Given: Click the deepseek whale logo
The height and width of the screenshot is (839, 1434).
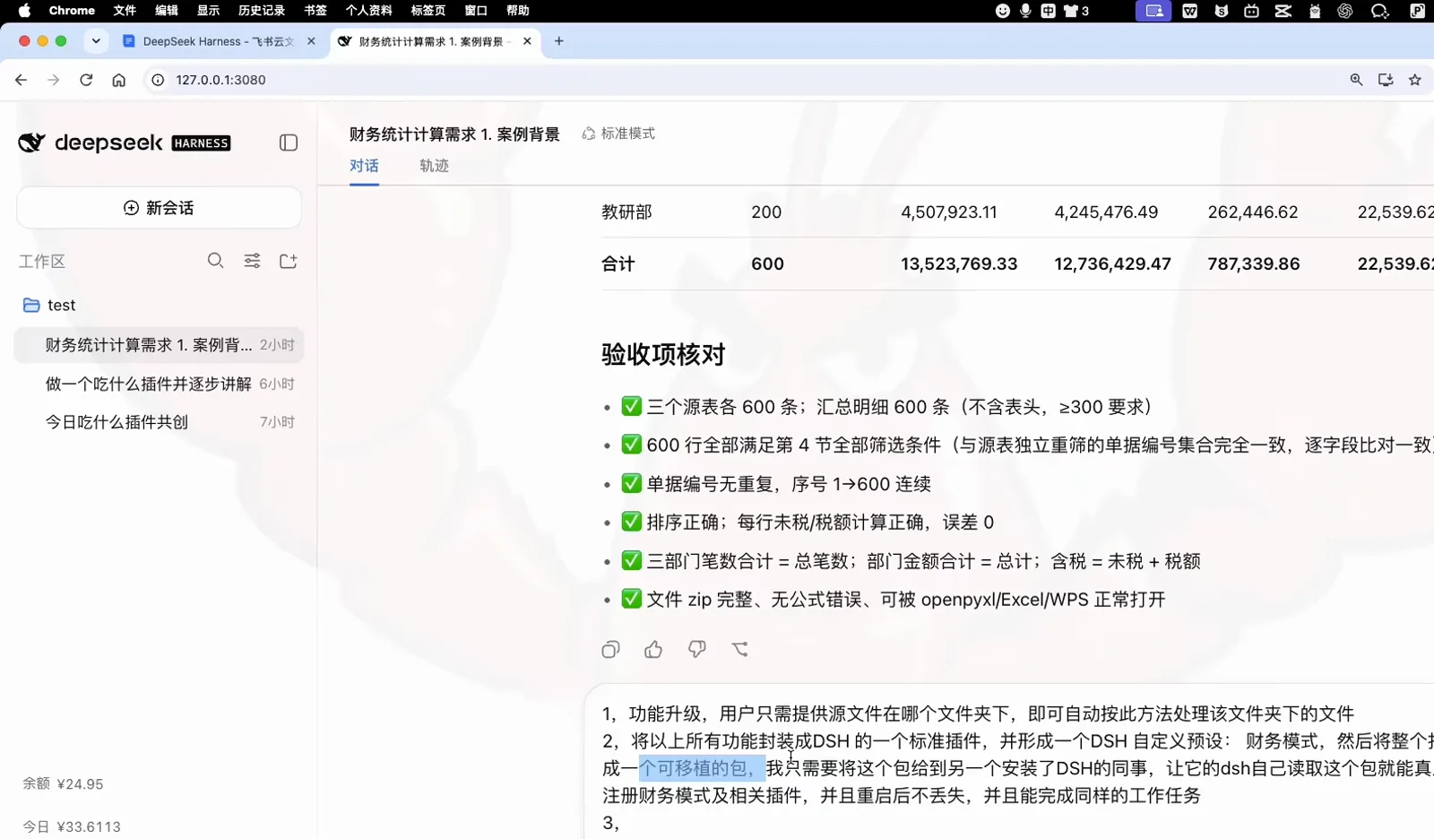Looking at the screenshot, I should point(31,143).
